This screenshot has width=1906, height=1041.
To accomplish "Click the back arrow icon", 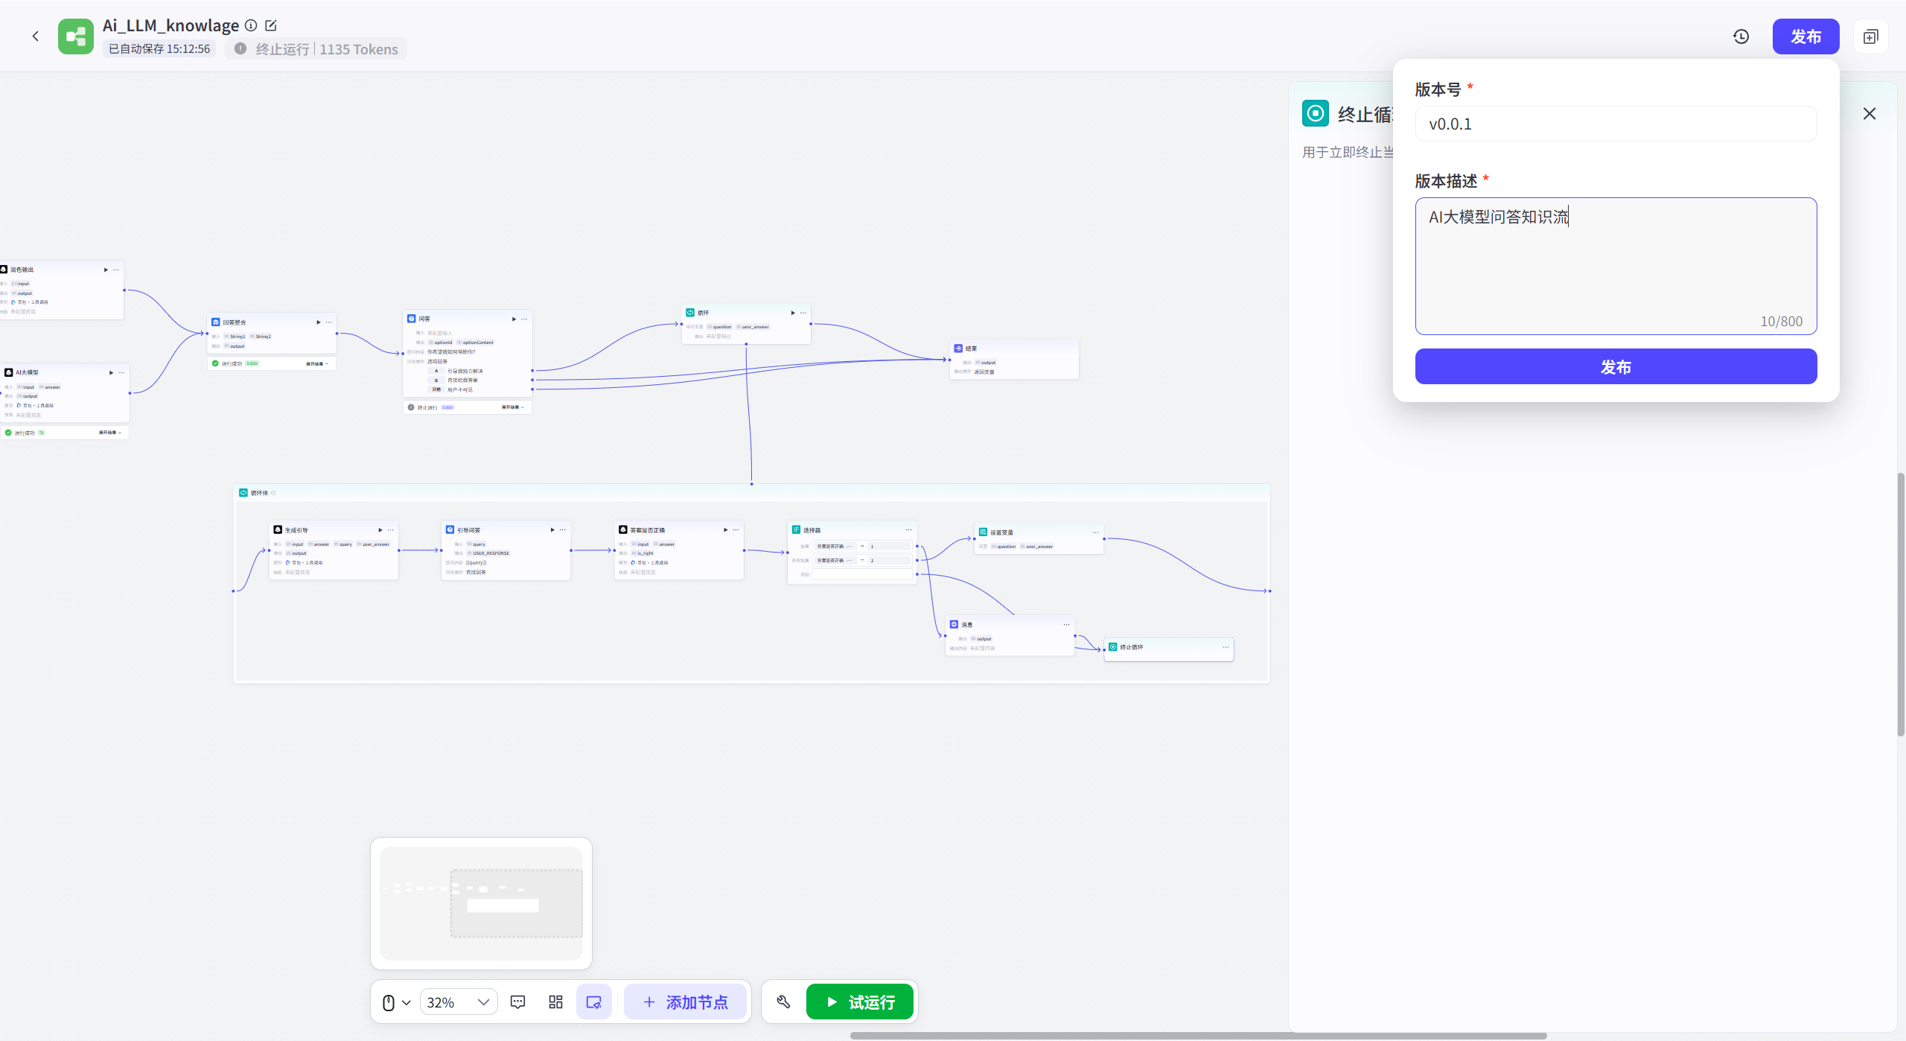I will click(35, 36).
